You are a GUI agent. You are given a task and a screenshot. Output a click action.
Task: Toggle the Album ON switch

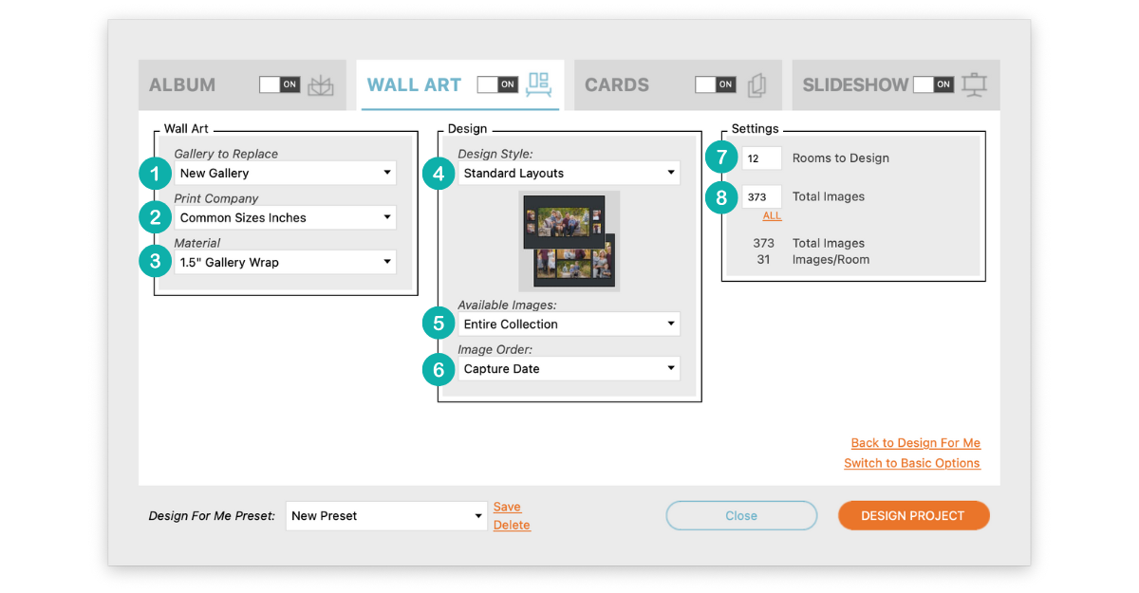(x=280, y=84)
